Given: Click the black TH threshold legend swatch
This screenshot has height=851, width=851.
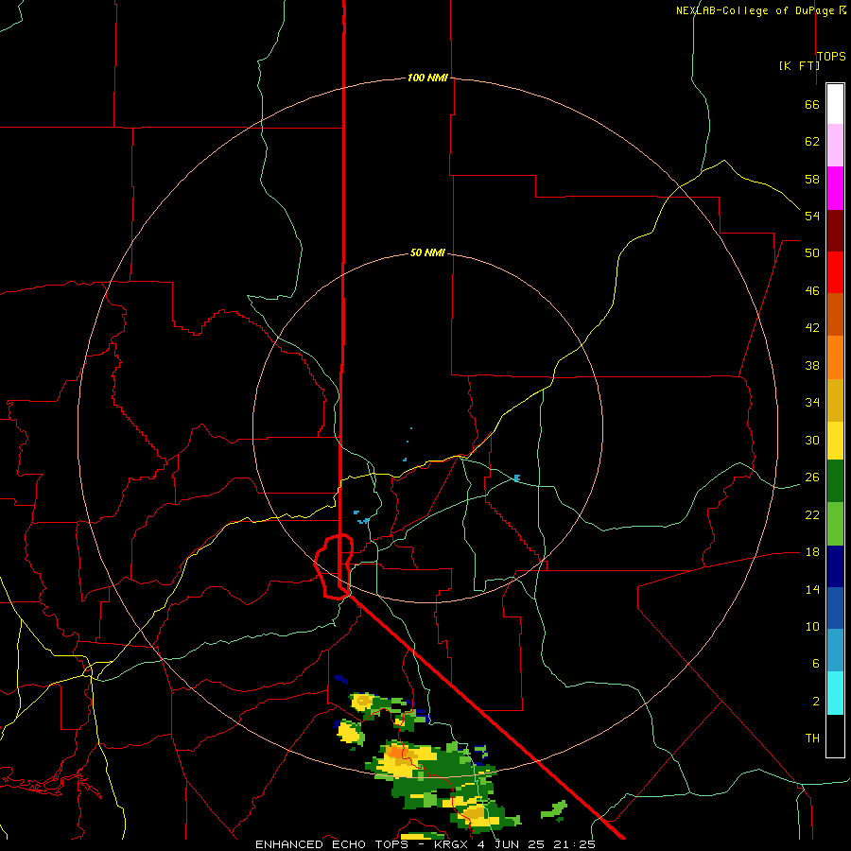Looking at the screenshot, I should click(835, 736).
